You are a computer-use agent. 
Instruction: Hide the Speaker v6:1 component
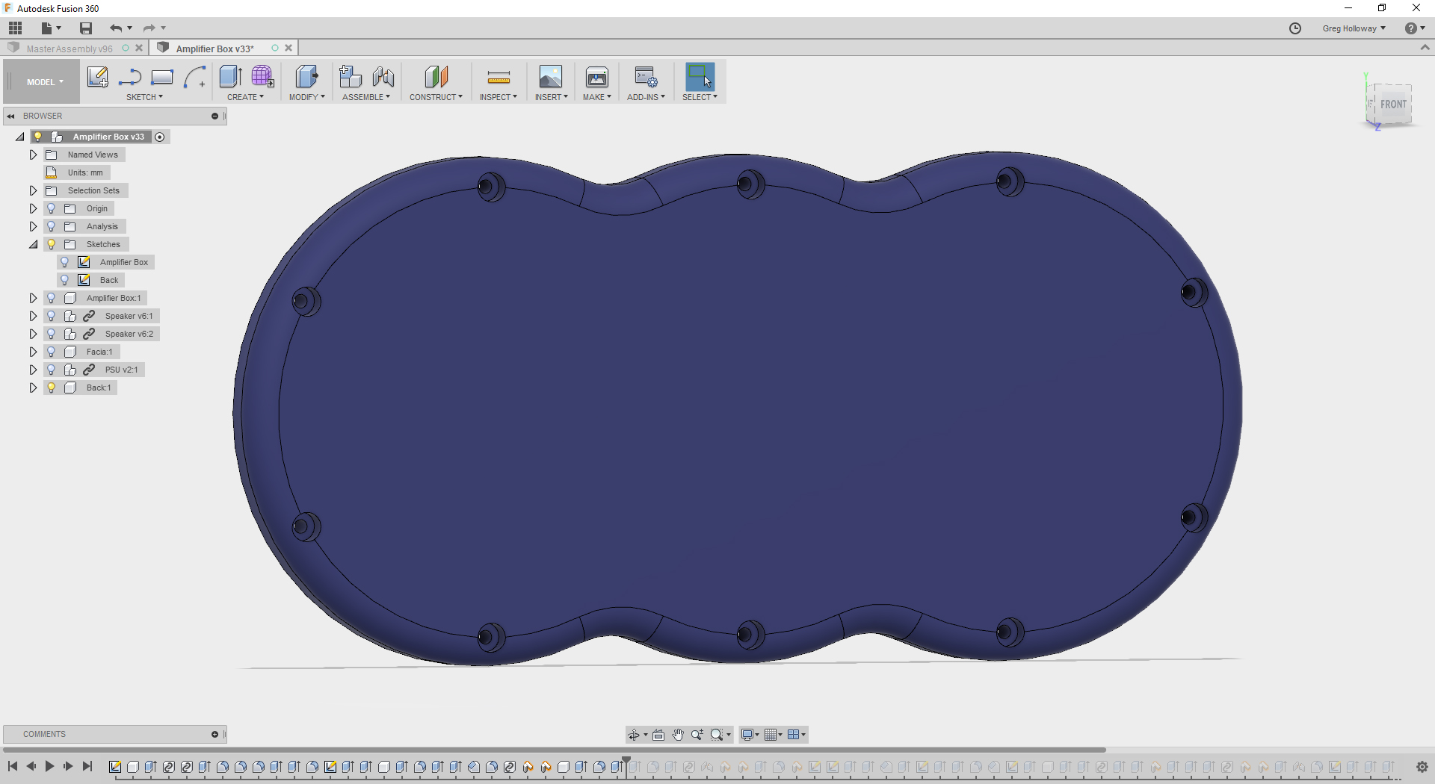tap(51, 316)
